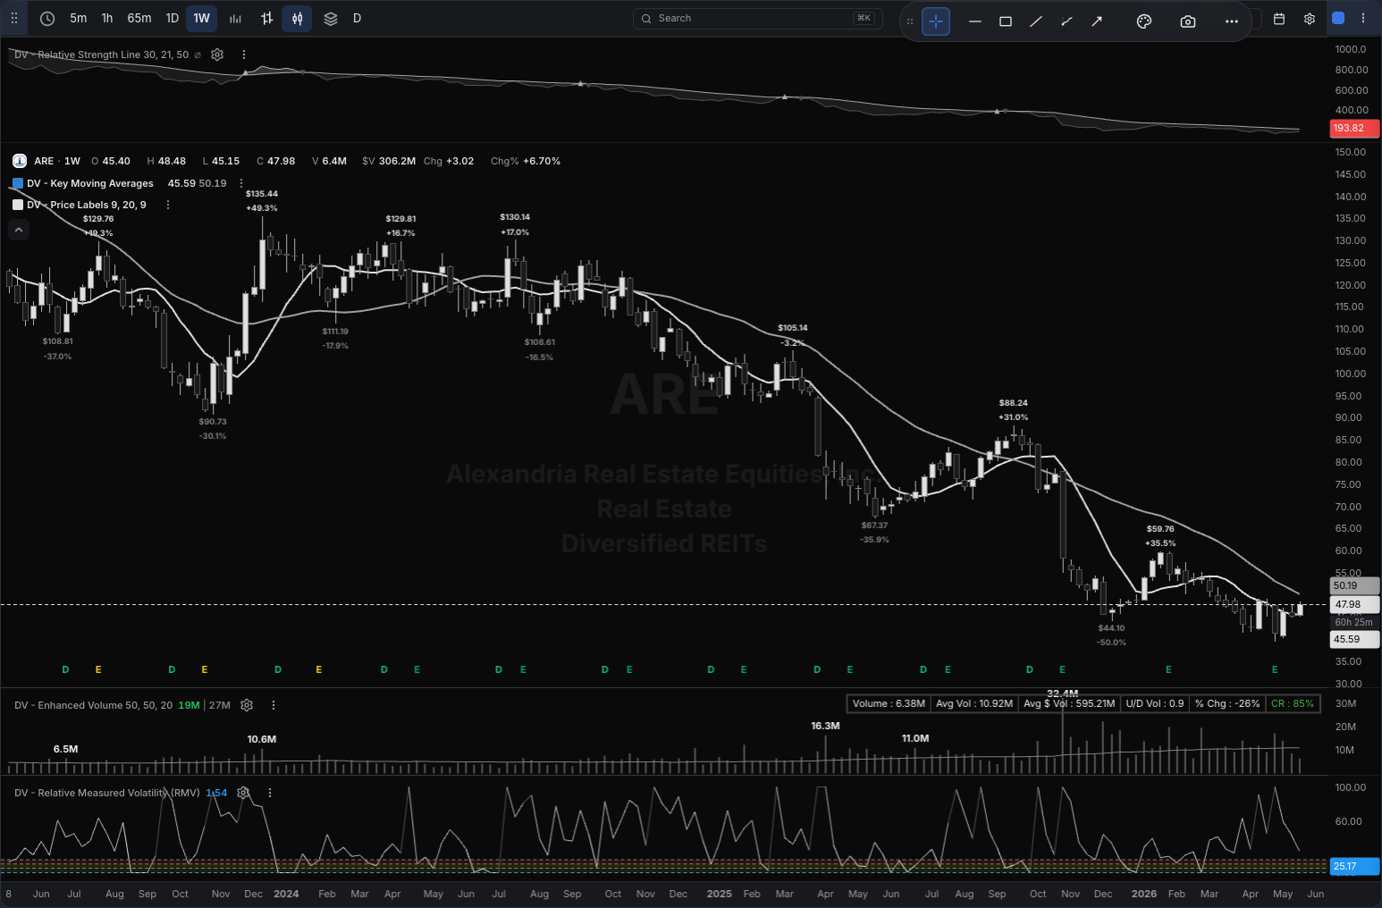Open Relative Strength Line settings gear

click(x=217, y=55)
